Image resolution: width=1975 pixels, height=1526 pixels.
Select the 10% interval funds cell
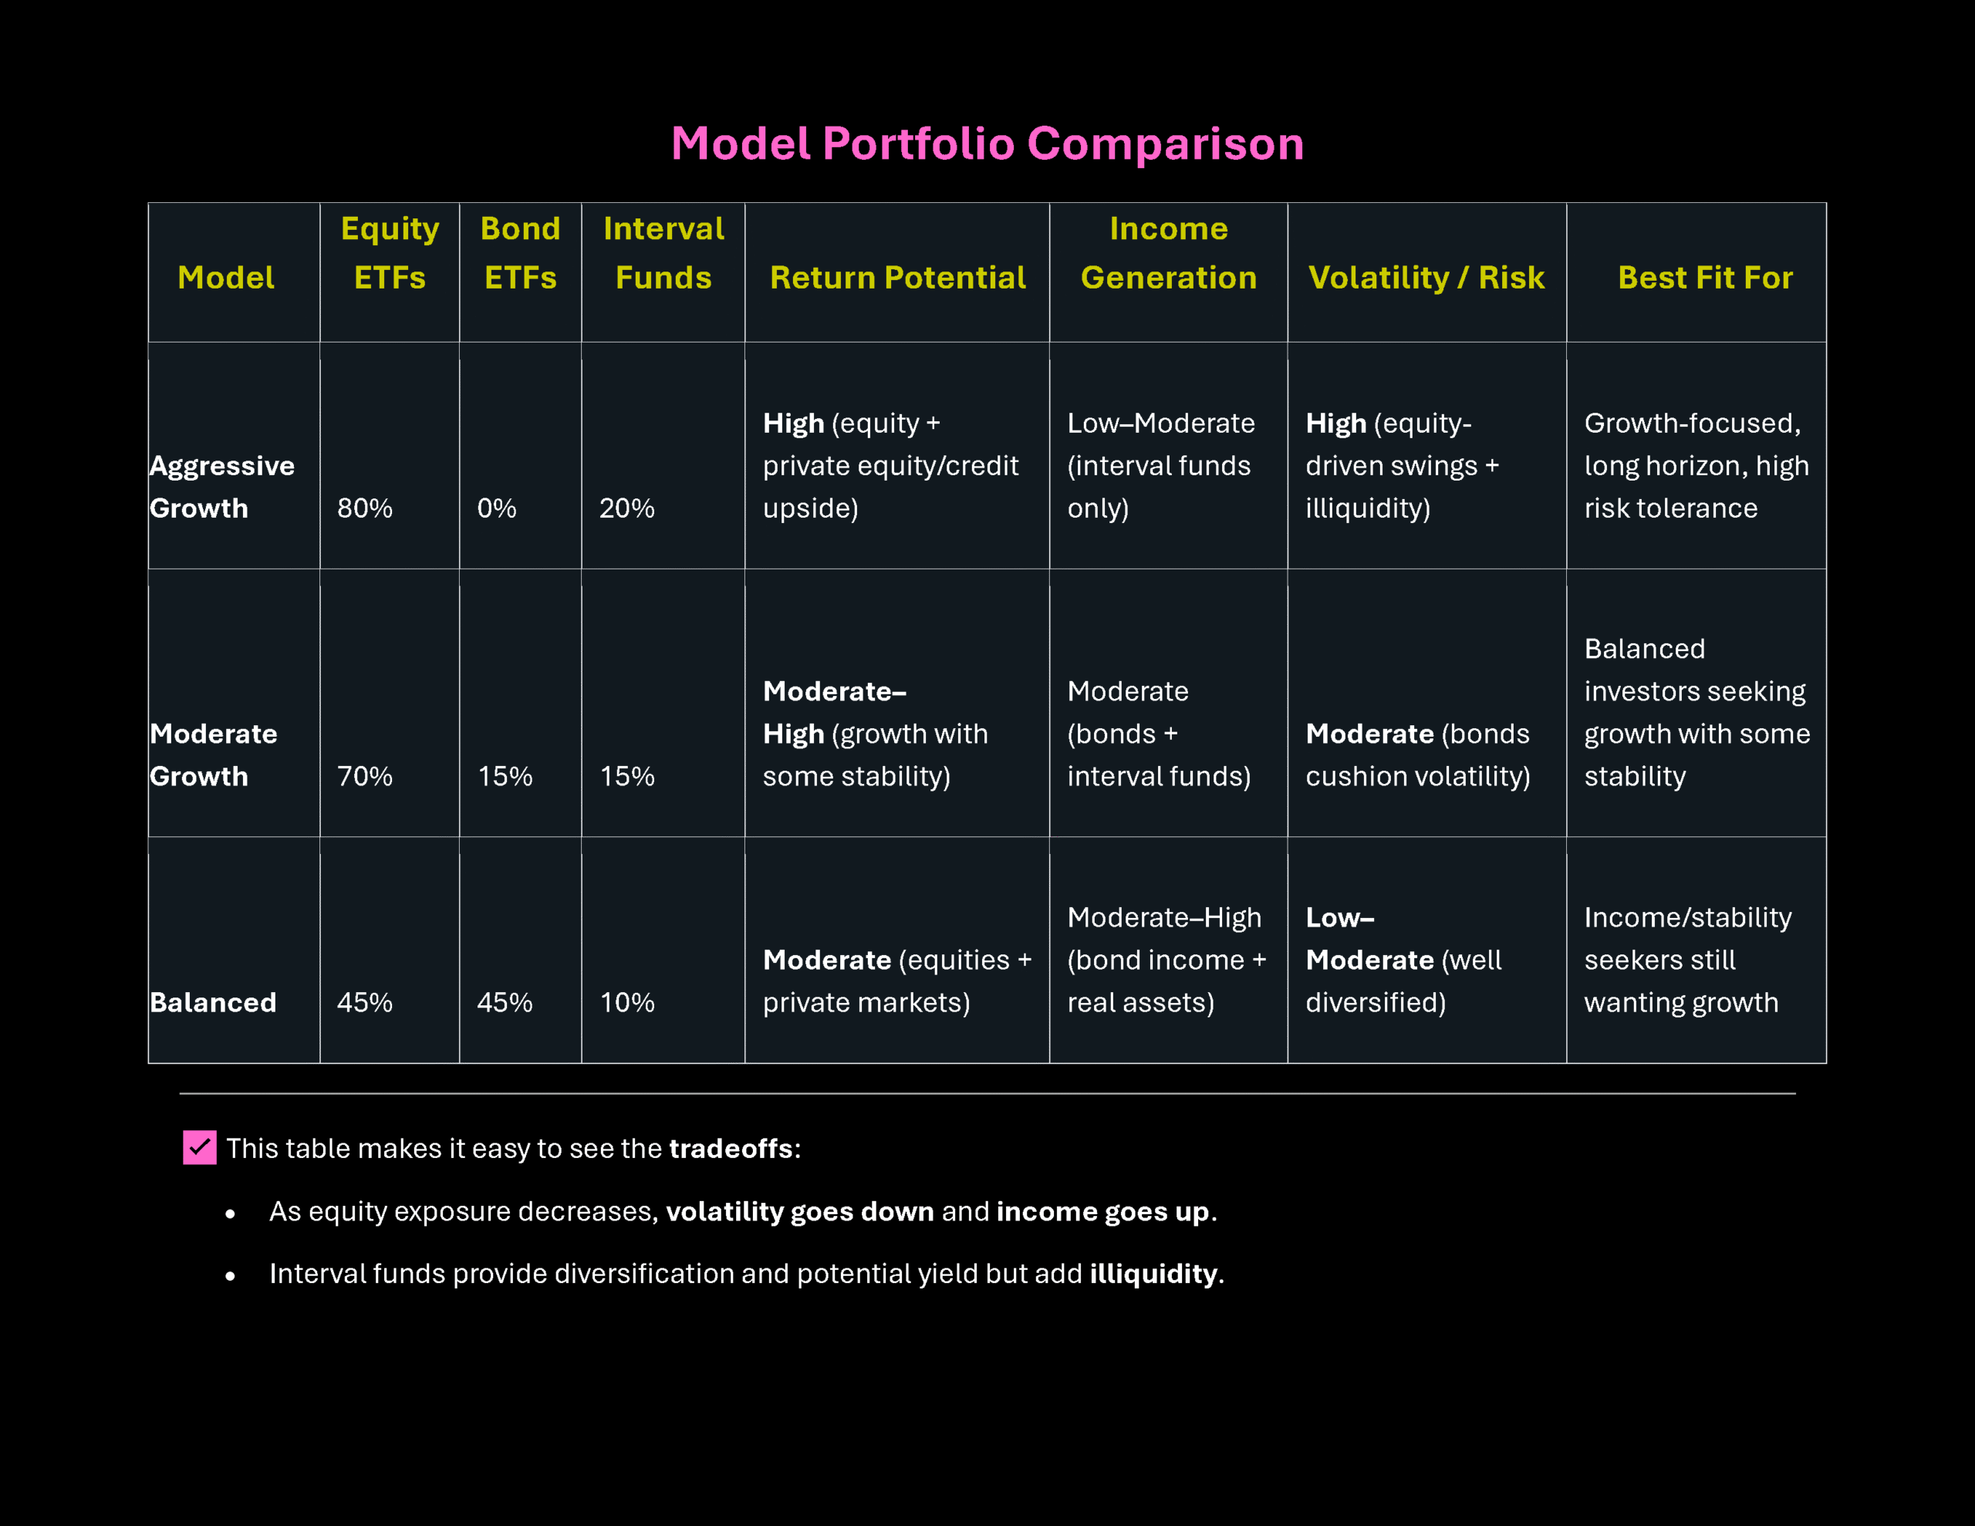[x=626, y=1002]
